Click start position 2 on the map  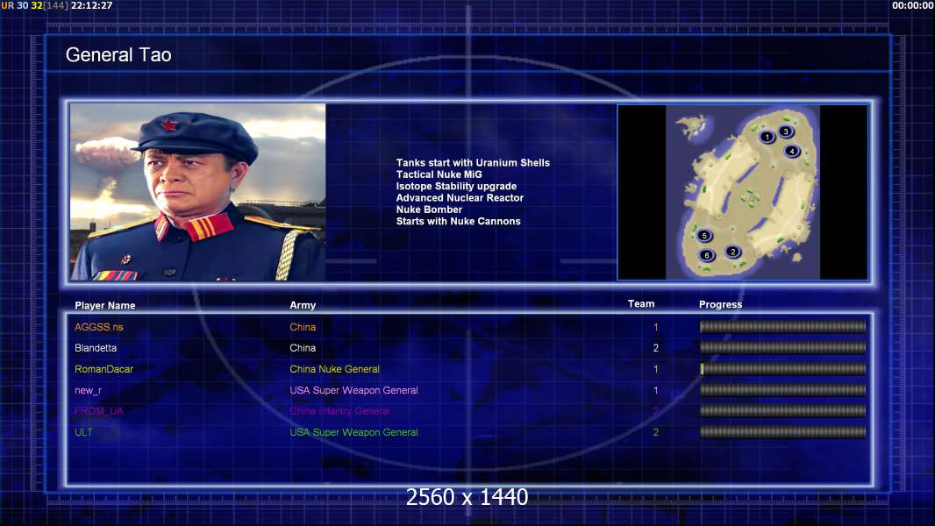coord(733,252)
